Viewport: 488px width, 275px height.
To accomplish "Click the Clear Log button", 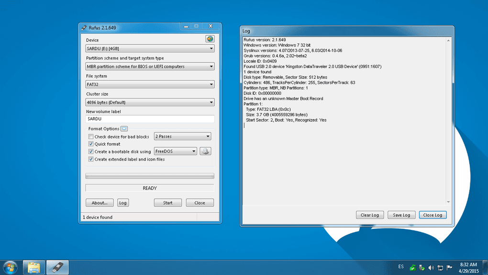I will pyautogui.click(x=370, y=215).
